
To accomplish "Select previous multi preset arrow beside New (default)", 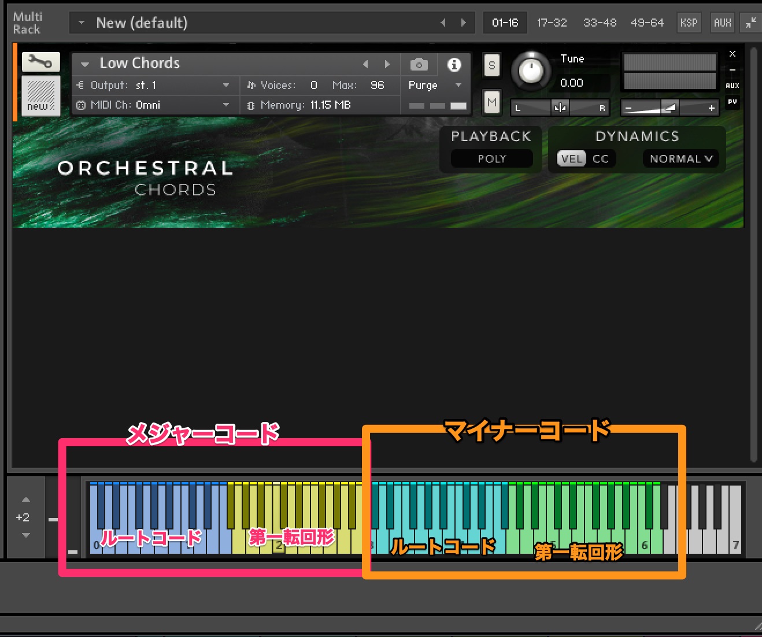I will (443, 23).
